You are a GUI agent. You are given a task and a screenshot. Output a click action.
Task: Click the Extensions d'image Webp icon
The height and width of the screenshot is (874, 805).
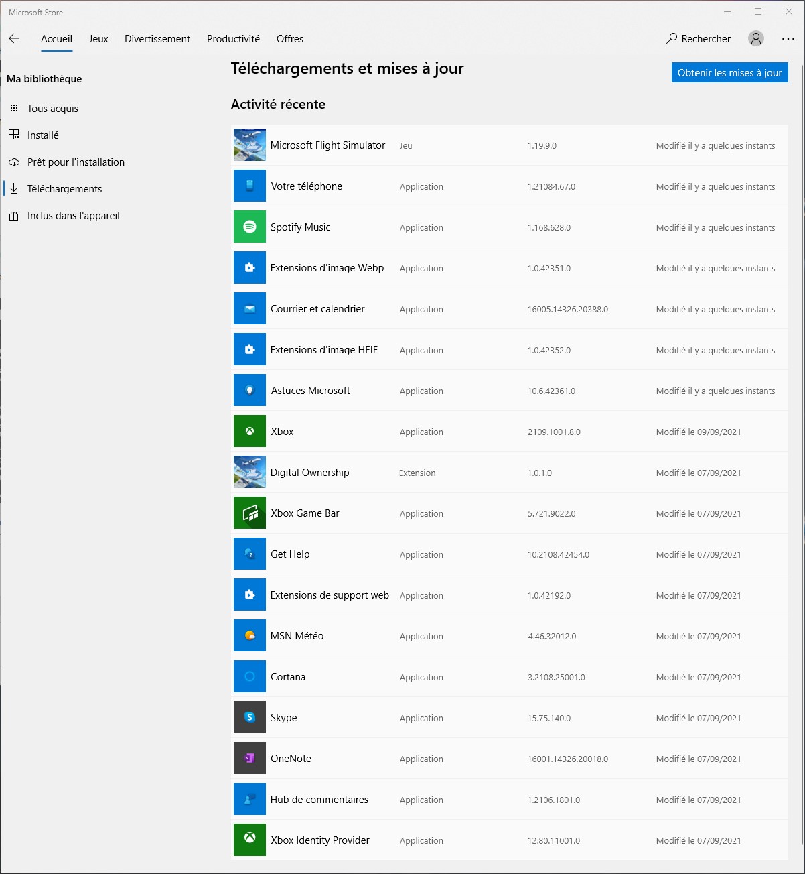pyautogui.click(x=250, y=267)
